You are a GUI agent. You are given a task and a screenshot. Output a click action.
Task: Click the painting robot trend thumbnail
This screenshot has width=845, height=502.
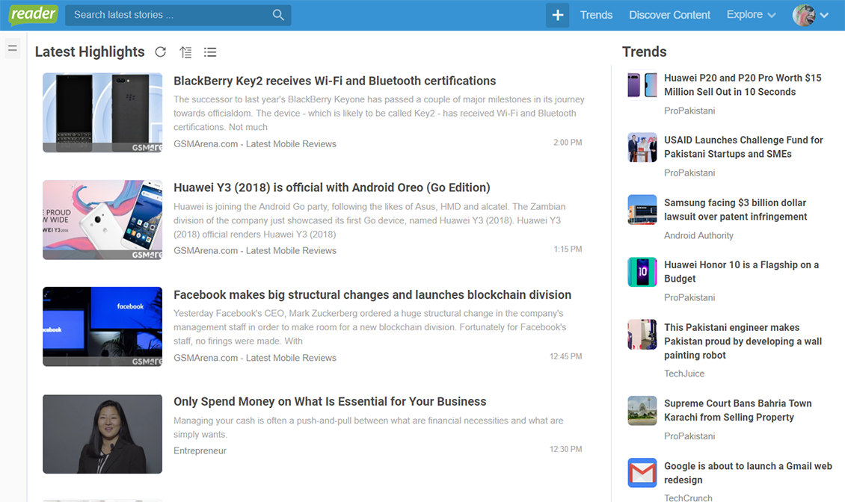tap(642, 335)
